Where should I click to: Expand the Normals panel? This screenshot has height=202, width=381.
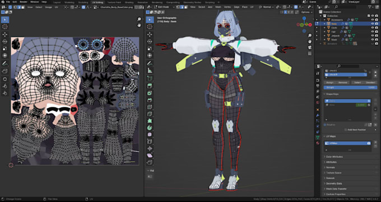pyautogui.click(x=331, y=167)
